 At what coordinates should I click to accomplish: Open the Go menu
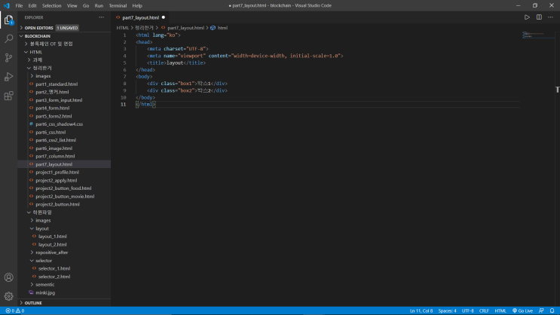pos(86,6)
